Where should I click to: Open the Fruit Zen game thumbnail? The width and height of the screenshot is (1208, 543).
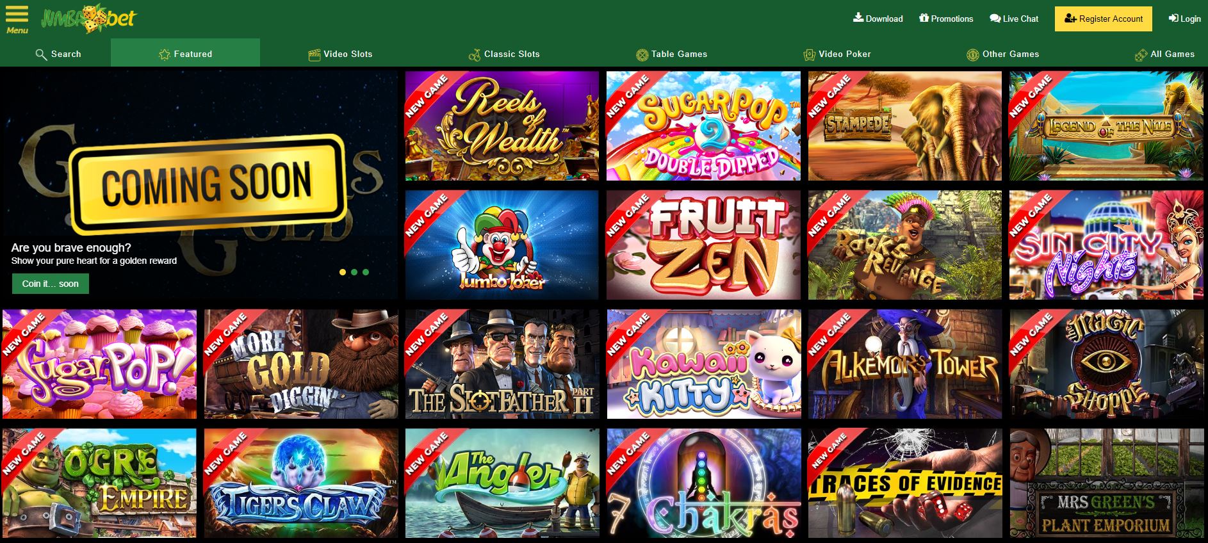(703, 245)
